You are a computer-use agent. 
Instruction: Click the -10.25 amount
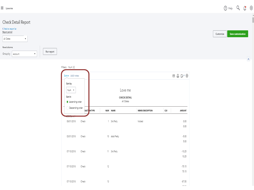click(x=184, y=151)
